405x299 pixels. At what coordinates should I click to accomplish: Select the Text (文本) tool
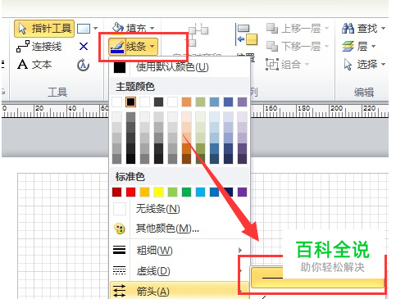[x=34, y=65]
